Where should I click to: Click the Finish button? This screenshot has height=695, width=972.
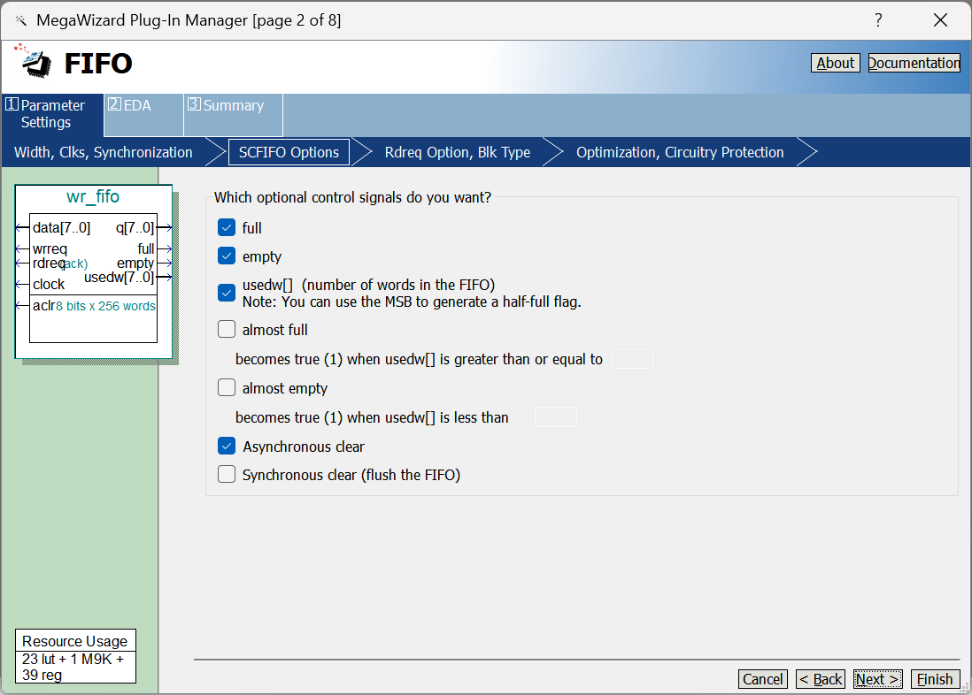[936, 679]
